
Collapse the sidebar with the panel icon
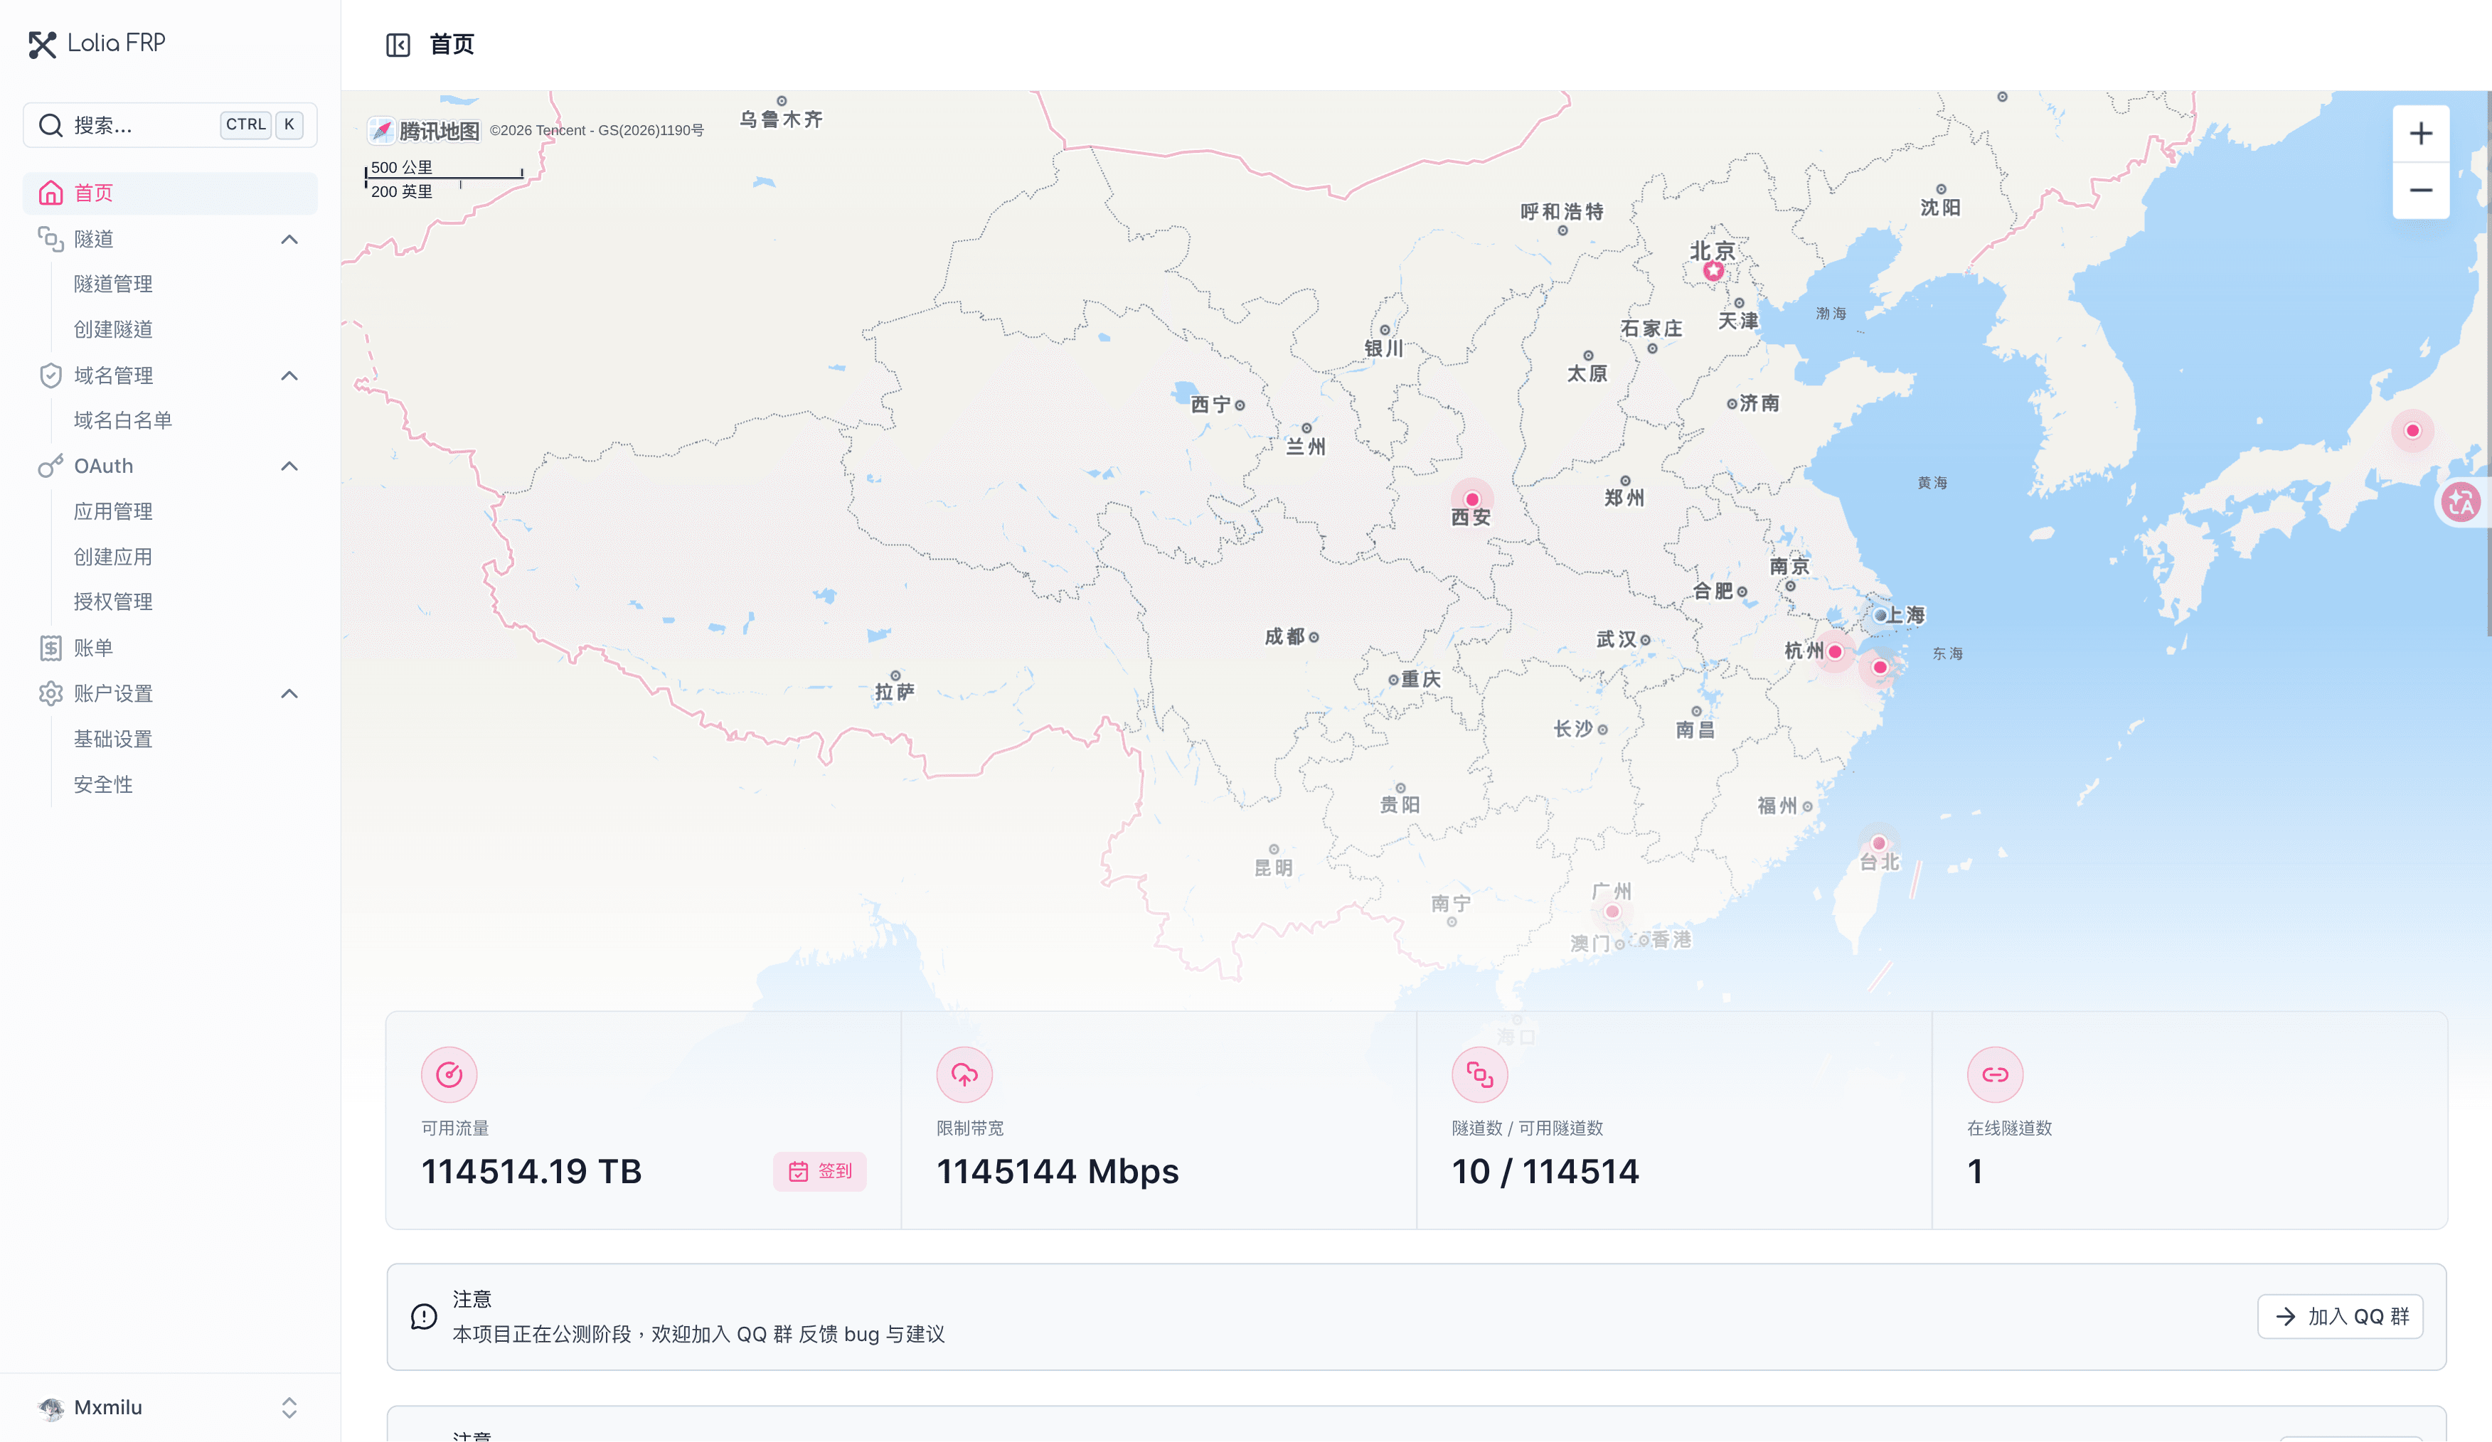point(398,45)
